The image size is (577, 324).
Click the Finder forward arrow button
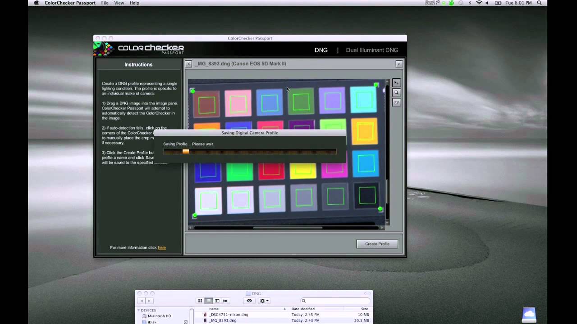[149, 301]
